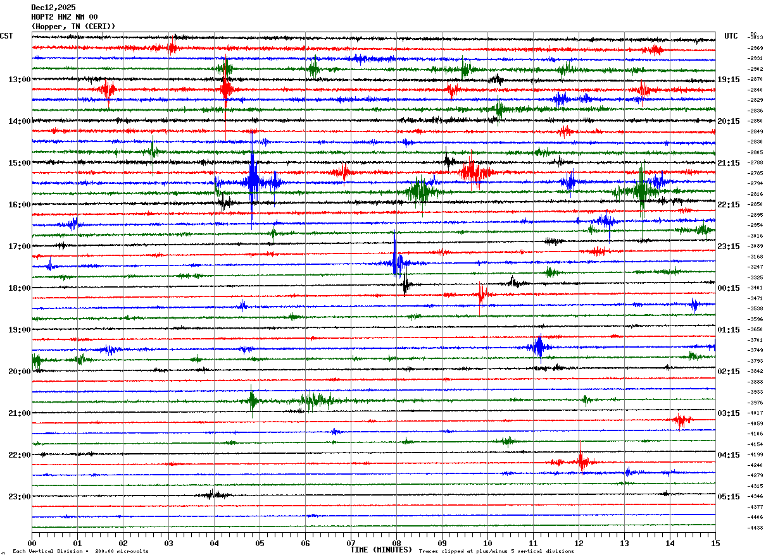Select the 18:00 CST row label
766x560 pixels.
pyautogui.click(x=19, y=288)
